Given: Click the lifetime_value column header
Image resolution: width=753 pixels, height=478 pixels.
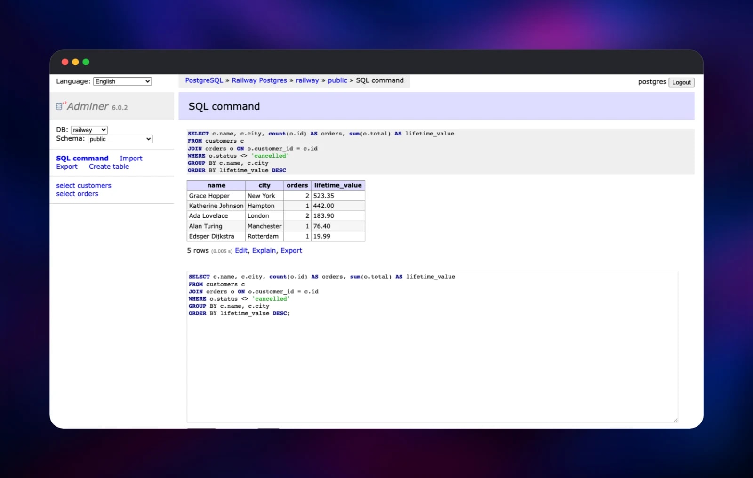Looking at the screenshot, I should (338, 185).
